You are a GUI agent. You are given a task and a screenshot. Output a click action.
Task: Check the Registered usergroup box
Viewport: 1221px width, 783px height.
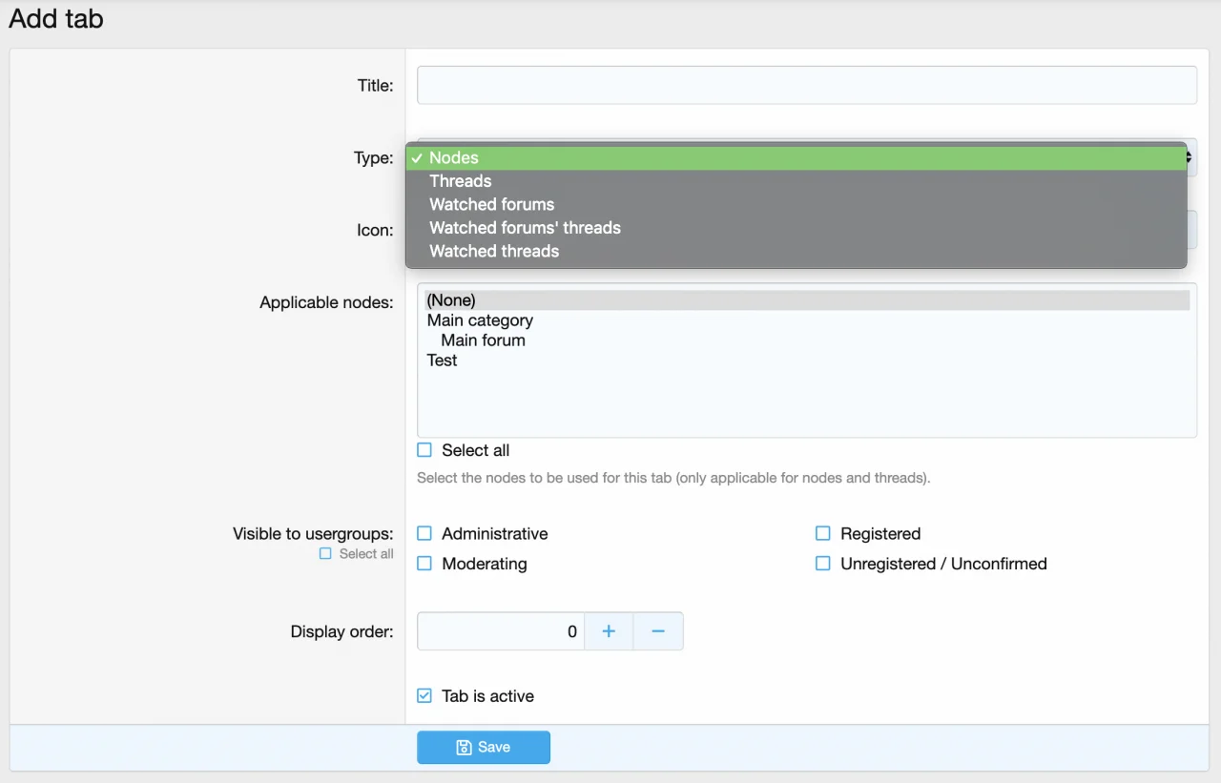823,534
